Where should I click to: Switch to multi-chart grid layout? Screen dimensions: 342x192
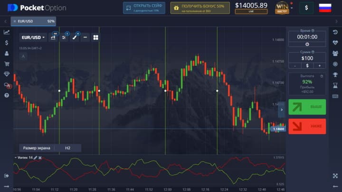coord(95,37)
